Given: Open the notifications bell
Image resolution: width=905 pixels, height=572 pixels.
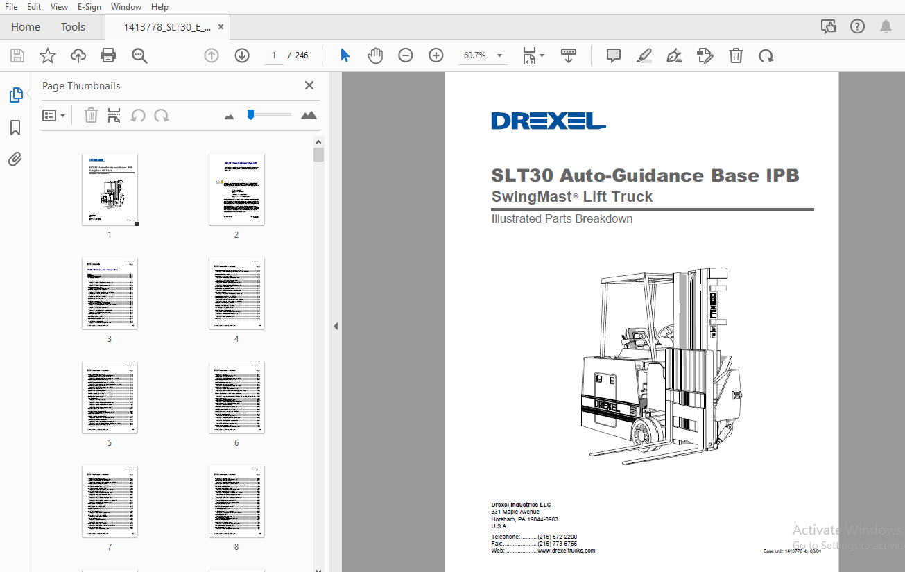Looking at the screenshot, I should click(x=886, y=26).
